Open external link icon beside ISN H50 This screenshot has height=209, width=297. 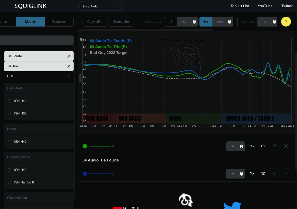pyautogui.click(x=10, y=113)
